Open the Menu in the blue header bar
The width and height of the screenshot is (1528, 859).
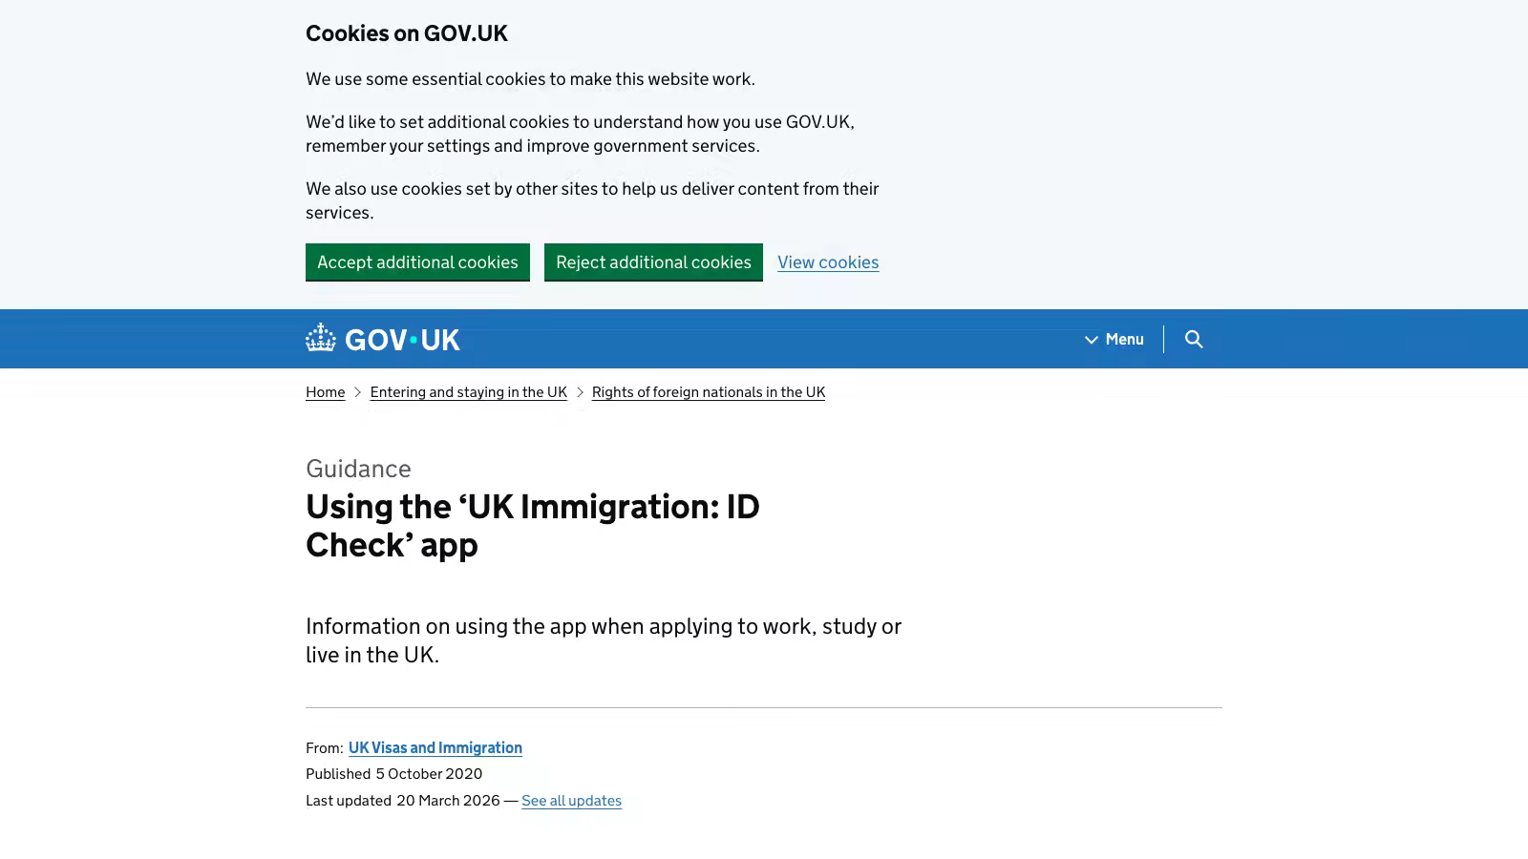(1123, 339)
